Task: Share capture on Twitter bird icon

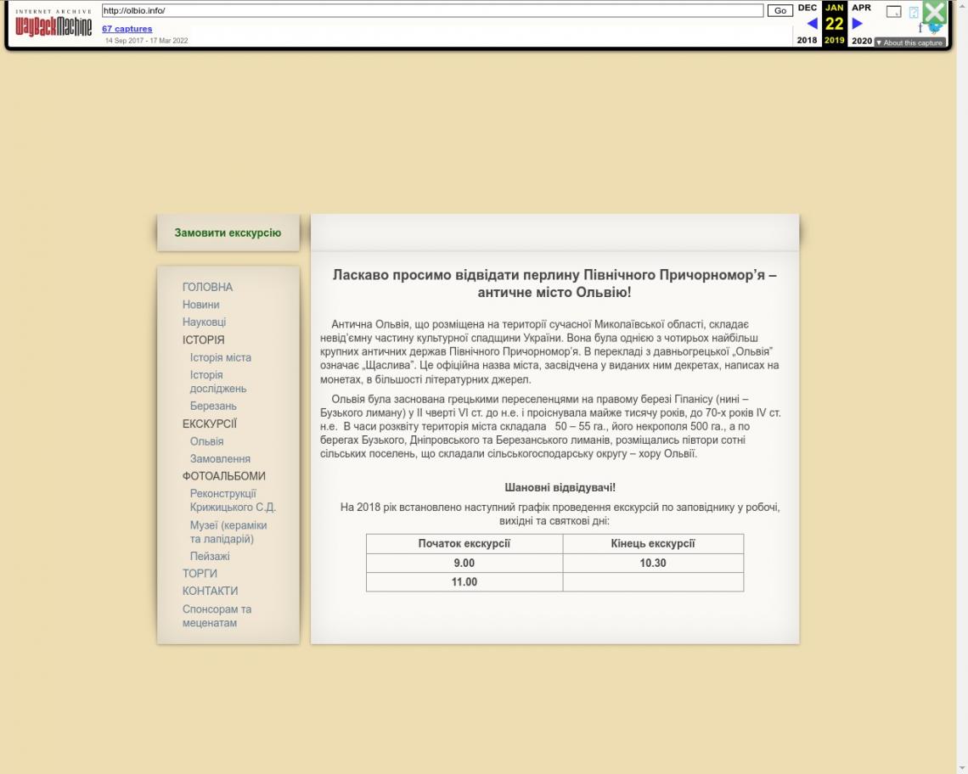Action: pos(936,28)
